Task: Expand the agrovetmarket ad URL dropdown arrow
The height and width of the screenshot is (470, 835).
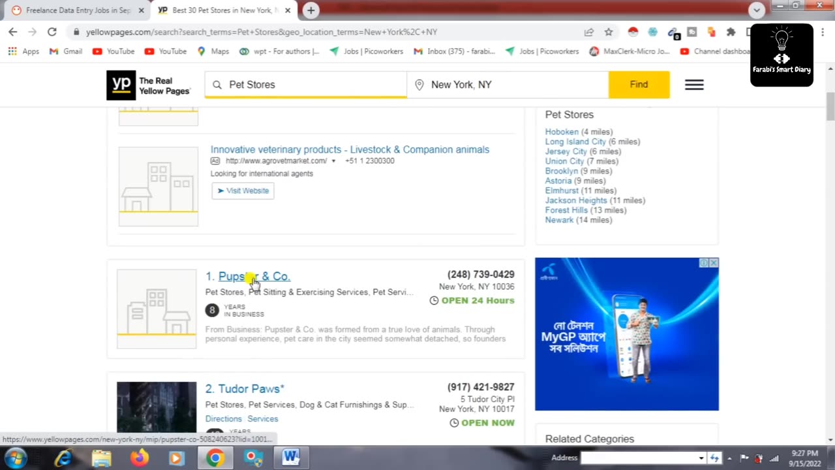Action: [x=333, y=161]
